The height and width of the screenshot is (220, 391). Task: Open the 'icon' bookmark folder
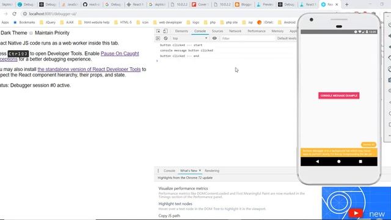pos(142,23)
